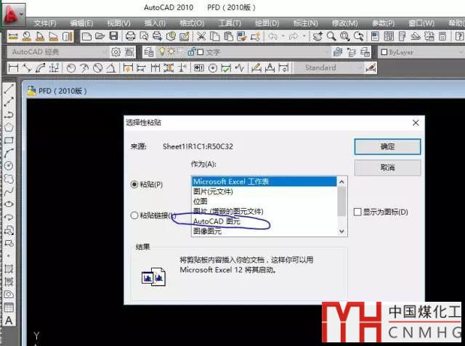Click the Linear dimension tool
The height and width of the screenshot is (346, 465).
tap(13, 67)
